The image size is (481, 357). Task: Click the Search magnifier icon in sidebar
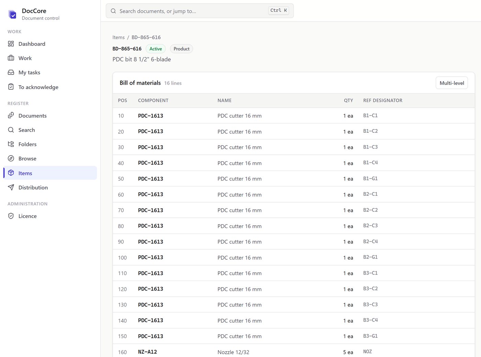pos(11,130)
